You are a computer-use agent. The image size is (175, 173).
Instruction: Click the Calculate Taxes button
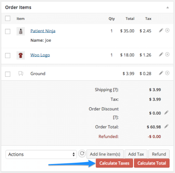click(114, 163)
